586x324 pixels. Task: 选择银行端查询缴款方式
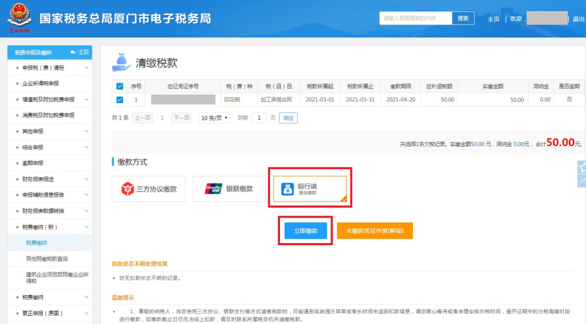pos(309,188)
